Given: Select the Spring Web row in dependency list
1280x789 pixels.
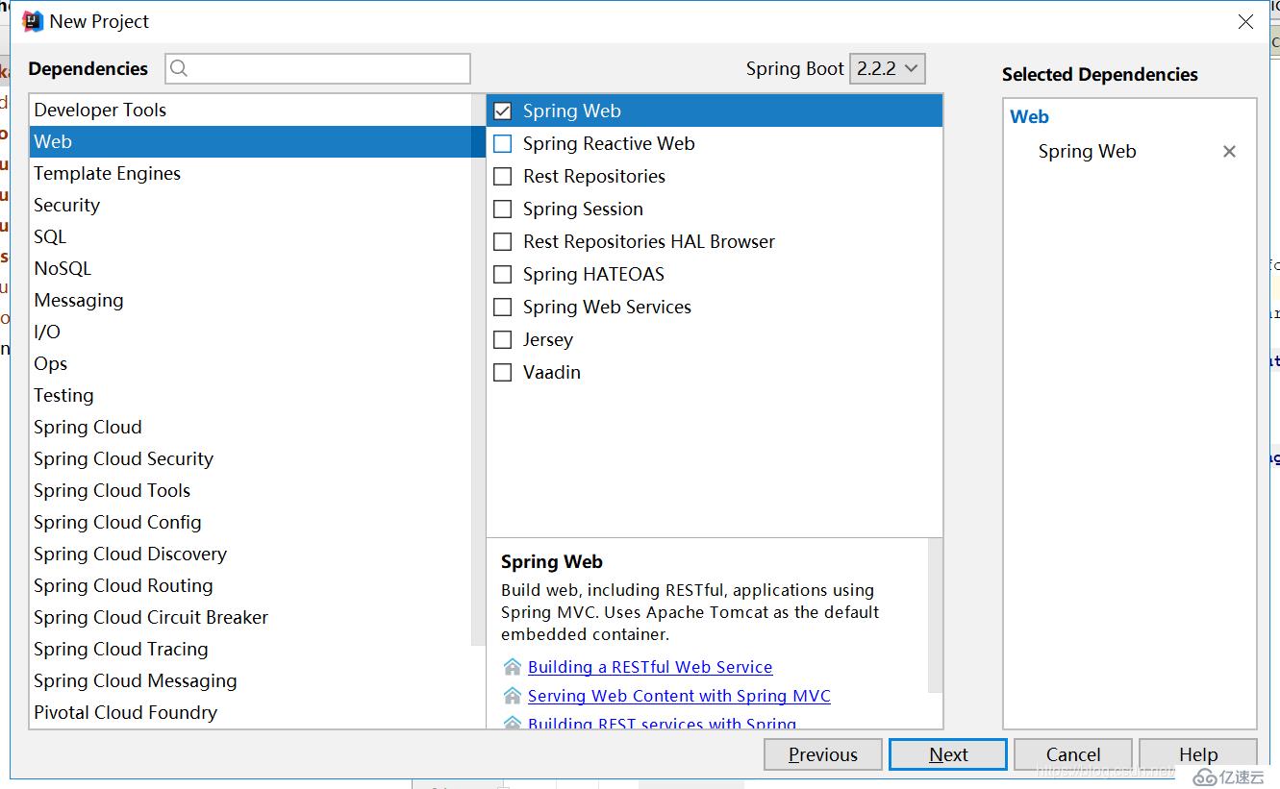Looking at the screenshot, I should click(x=715, y=111).
